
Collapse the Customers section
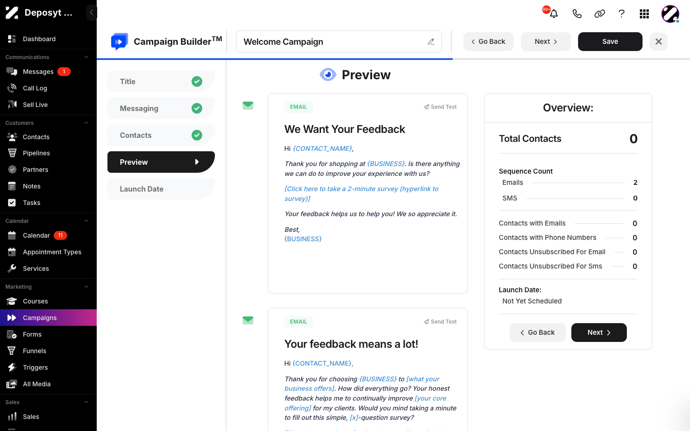point(86,123)
